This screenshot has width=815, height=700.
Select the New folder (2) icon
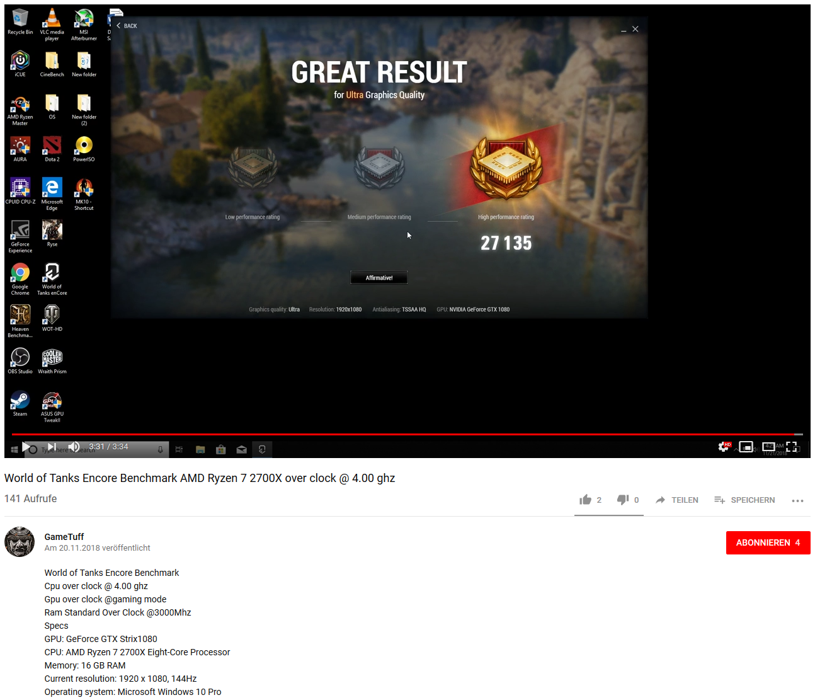coord(84,110)
